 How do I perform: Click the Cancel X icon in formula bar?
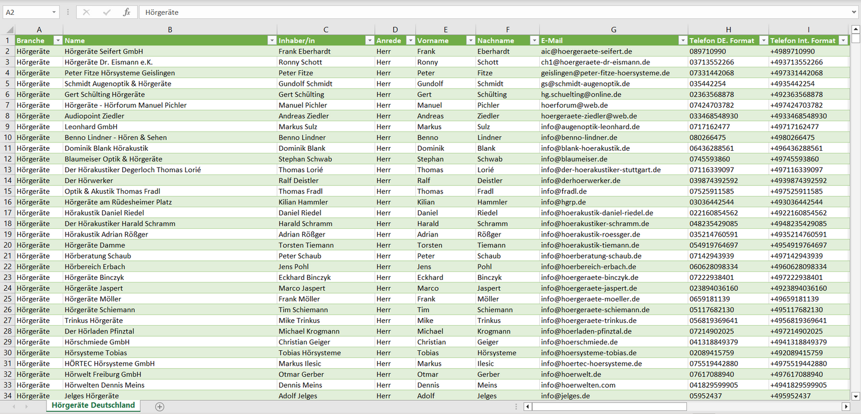pos(86,12)
